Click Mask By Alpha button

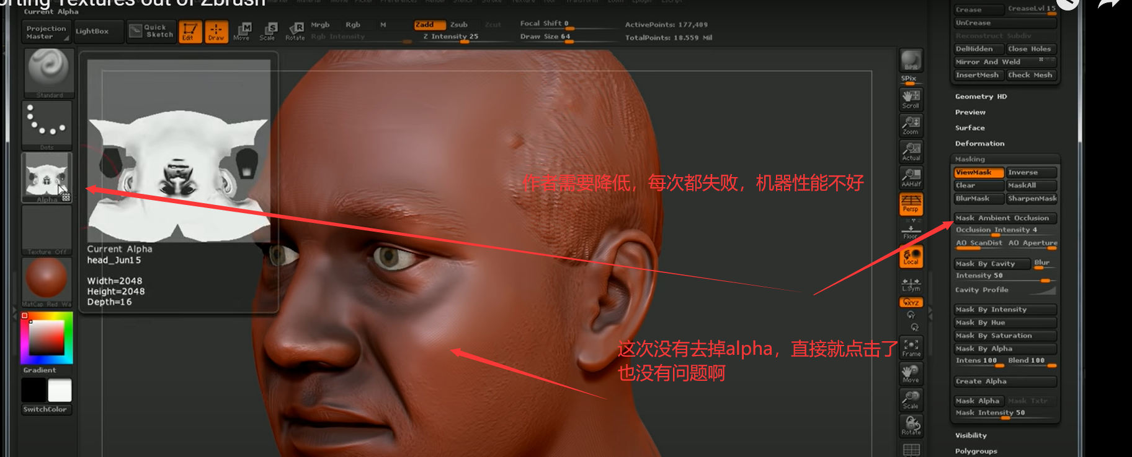point(1005,348)
